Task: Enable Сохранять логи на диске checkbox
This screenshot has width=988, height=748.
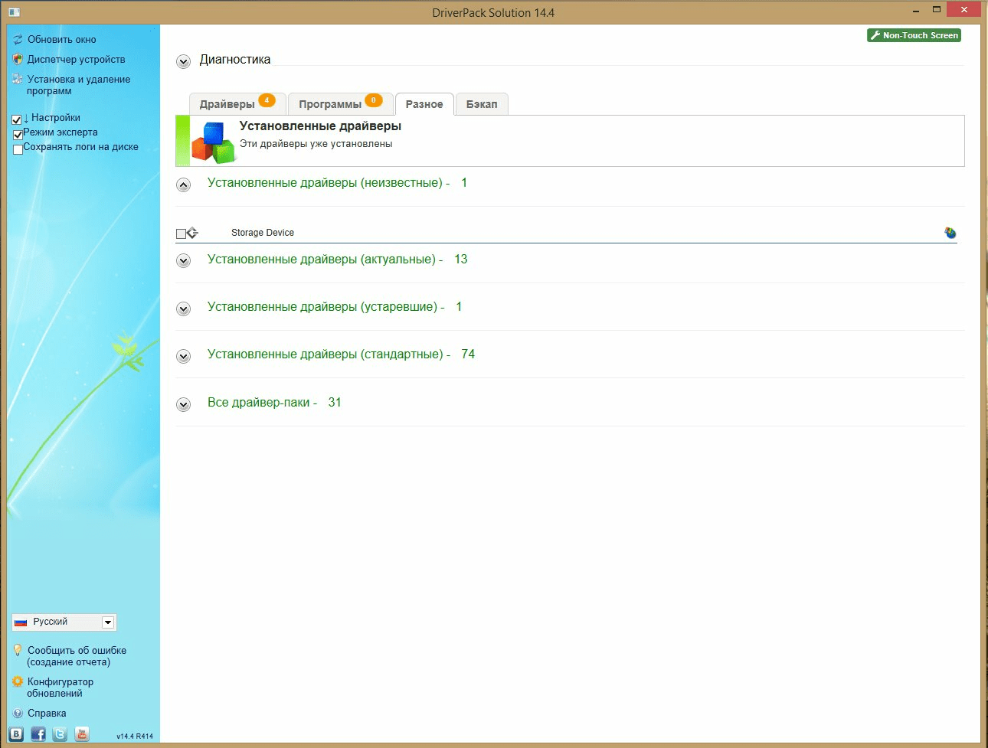Action: tap(18, 149)
